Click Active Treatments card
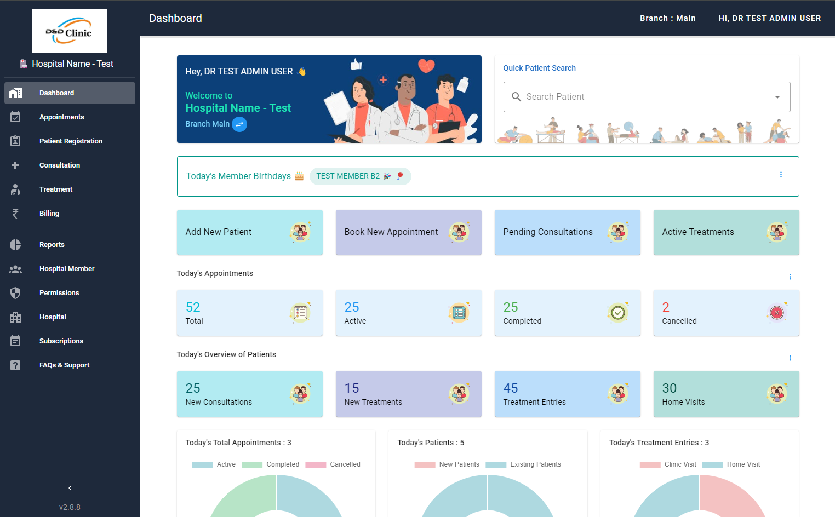 click(727, 232)
